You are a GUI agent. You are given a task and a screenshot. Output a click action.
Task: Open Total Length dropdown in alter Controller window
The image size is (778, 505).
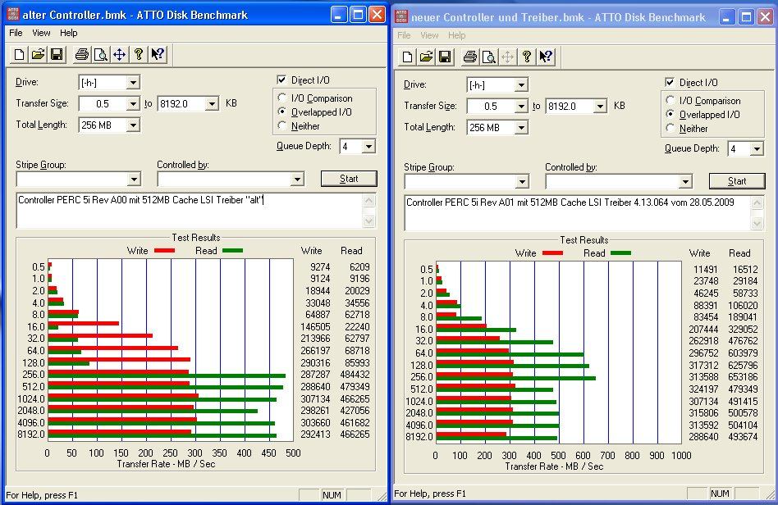point(133,125)
